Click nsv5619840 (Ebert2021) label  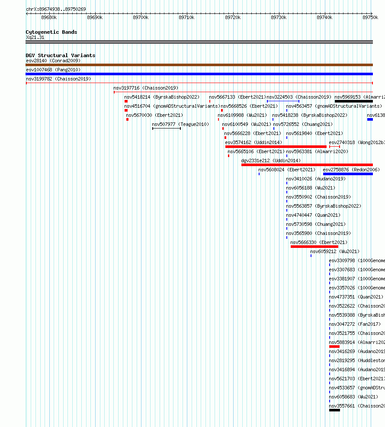[x=314, y=133]
